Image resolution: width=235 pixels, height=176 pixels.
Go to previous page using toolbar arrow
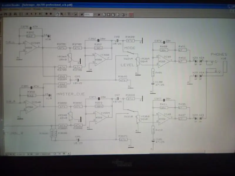(x=31, y=14)
